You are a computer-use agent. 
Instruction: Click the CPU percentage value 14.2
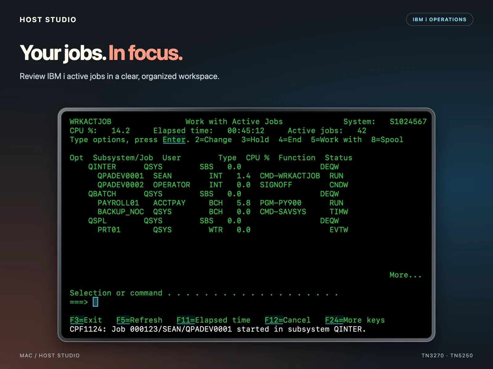(120, 131)
